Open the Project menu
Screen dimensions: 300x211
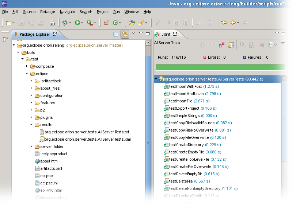pyautogui.click(x=103, y=12)
